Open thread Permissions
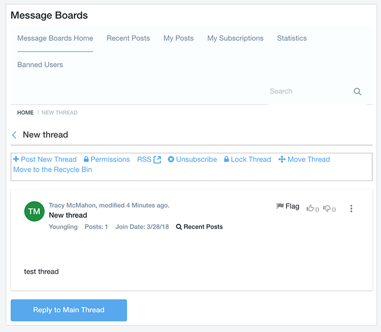This screenshot has width=381, height=332. click(107, 159)
